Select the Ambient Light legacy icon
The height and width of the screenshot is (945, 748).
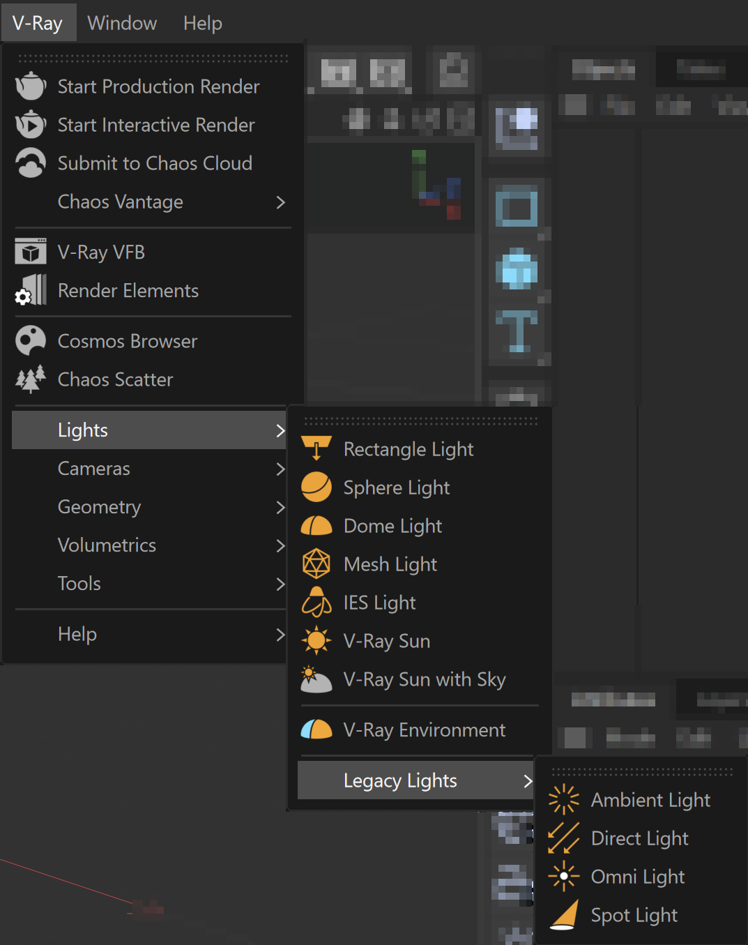click(x=564, y=800)
